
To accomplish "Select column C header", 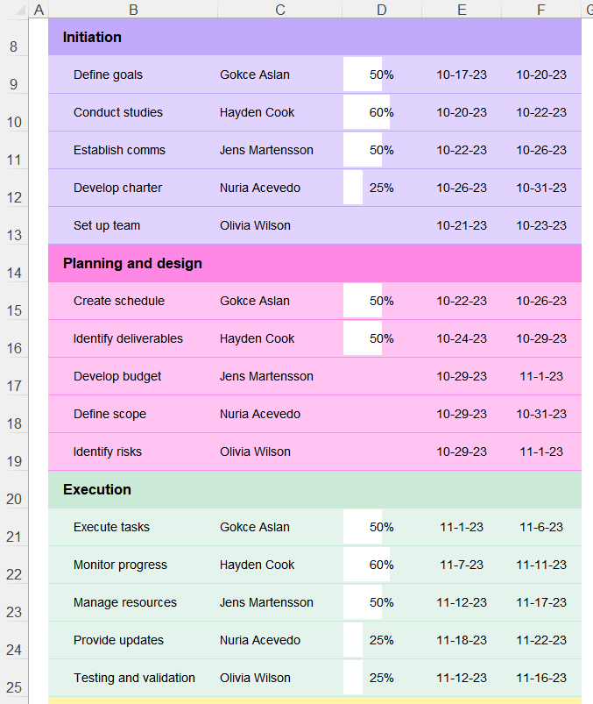I will pyautogui.click(x=280, y=10).
